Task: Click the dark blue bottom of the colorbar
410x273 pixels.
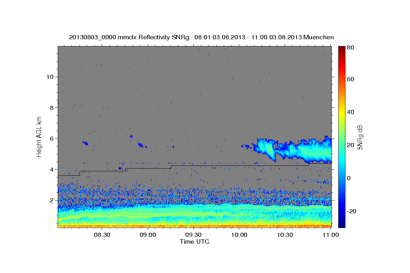Action: tap(342, 225)
